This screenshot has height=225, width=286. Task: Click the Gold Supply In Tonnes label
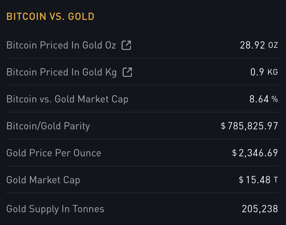[55, 209]
